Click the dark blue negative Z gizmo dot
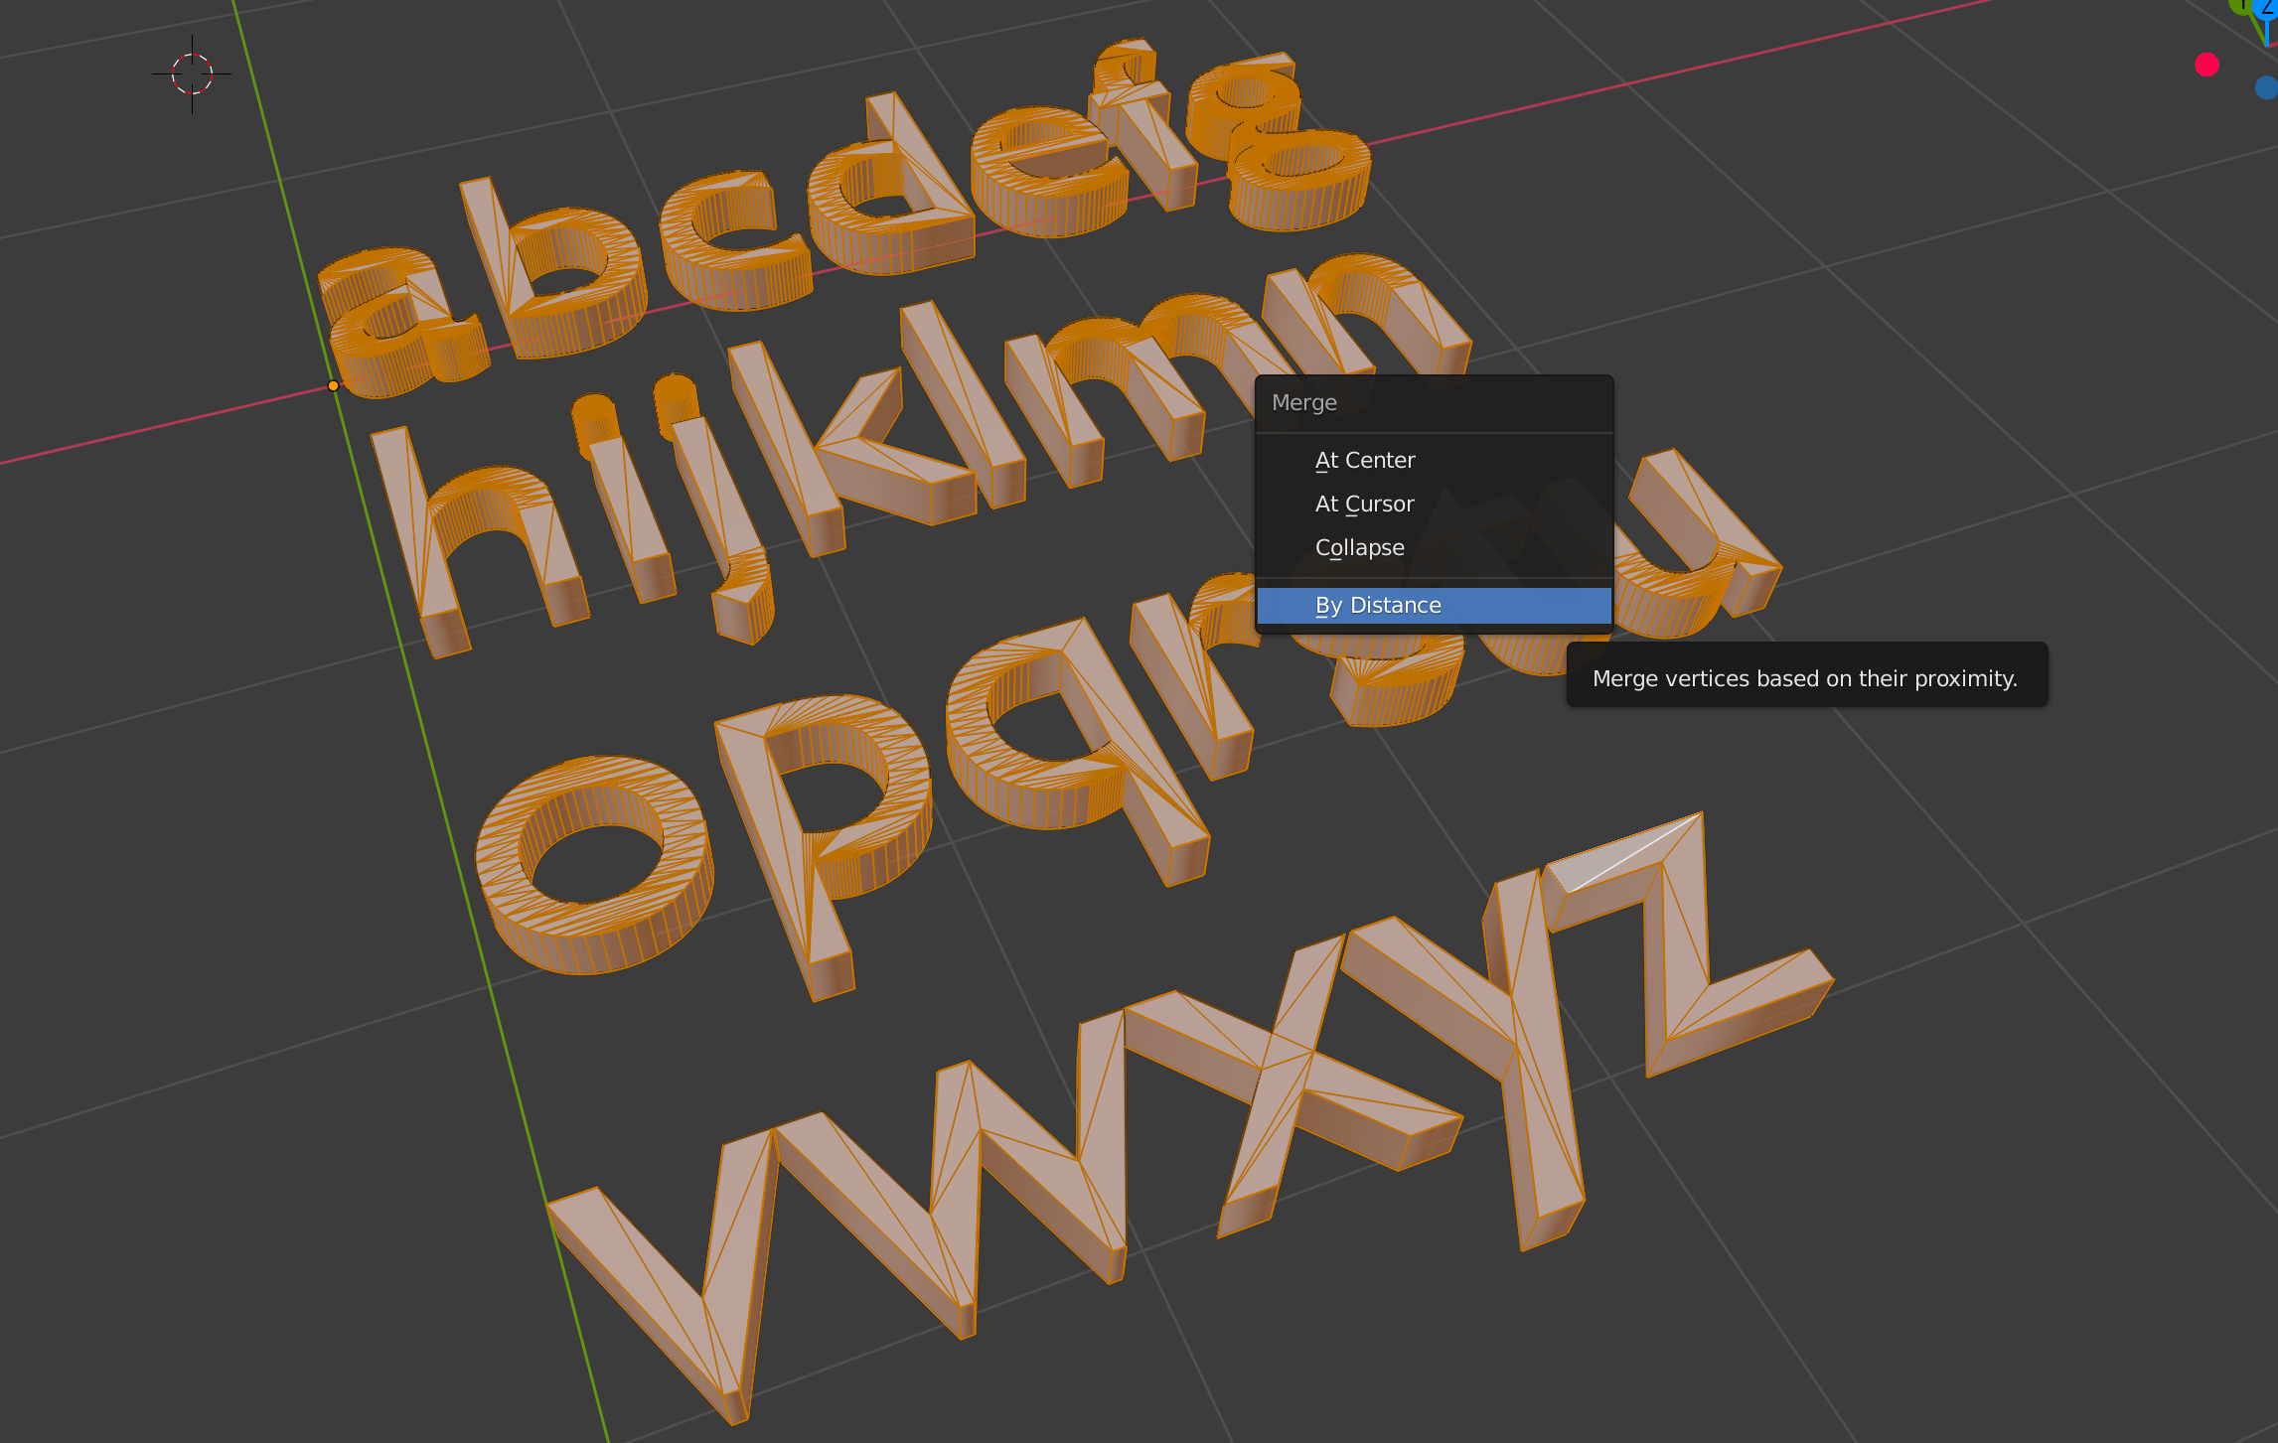Screen dimensions: 2278x1443 click(2266, 88)
